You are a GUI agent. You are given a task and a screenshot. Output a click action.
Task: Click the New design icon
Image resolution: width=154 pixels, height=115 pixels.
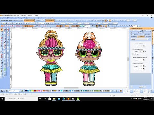[x=2, y=23]
